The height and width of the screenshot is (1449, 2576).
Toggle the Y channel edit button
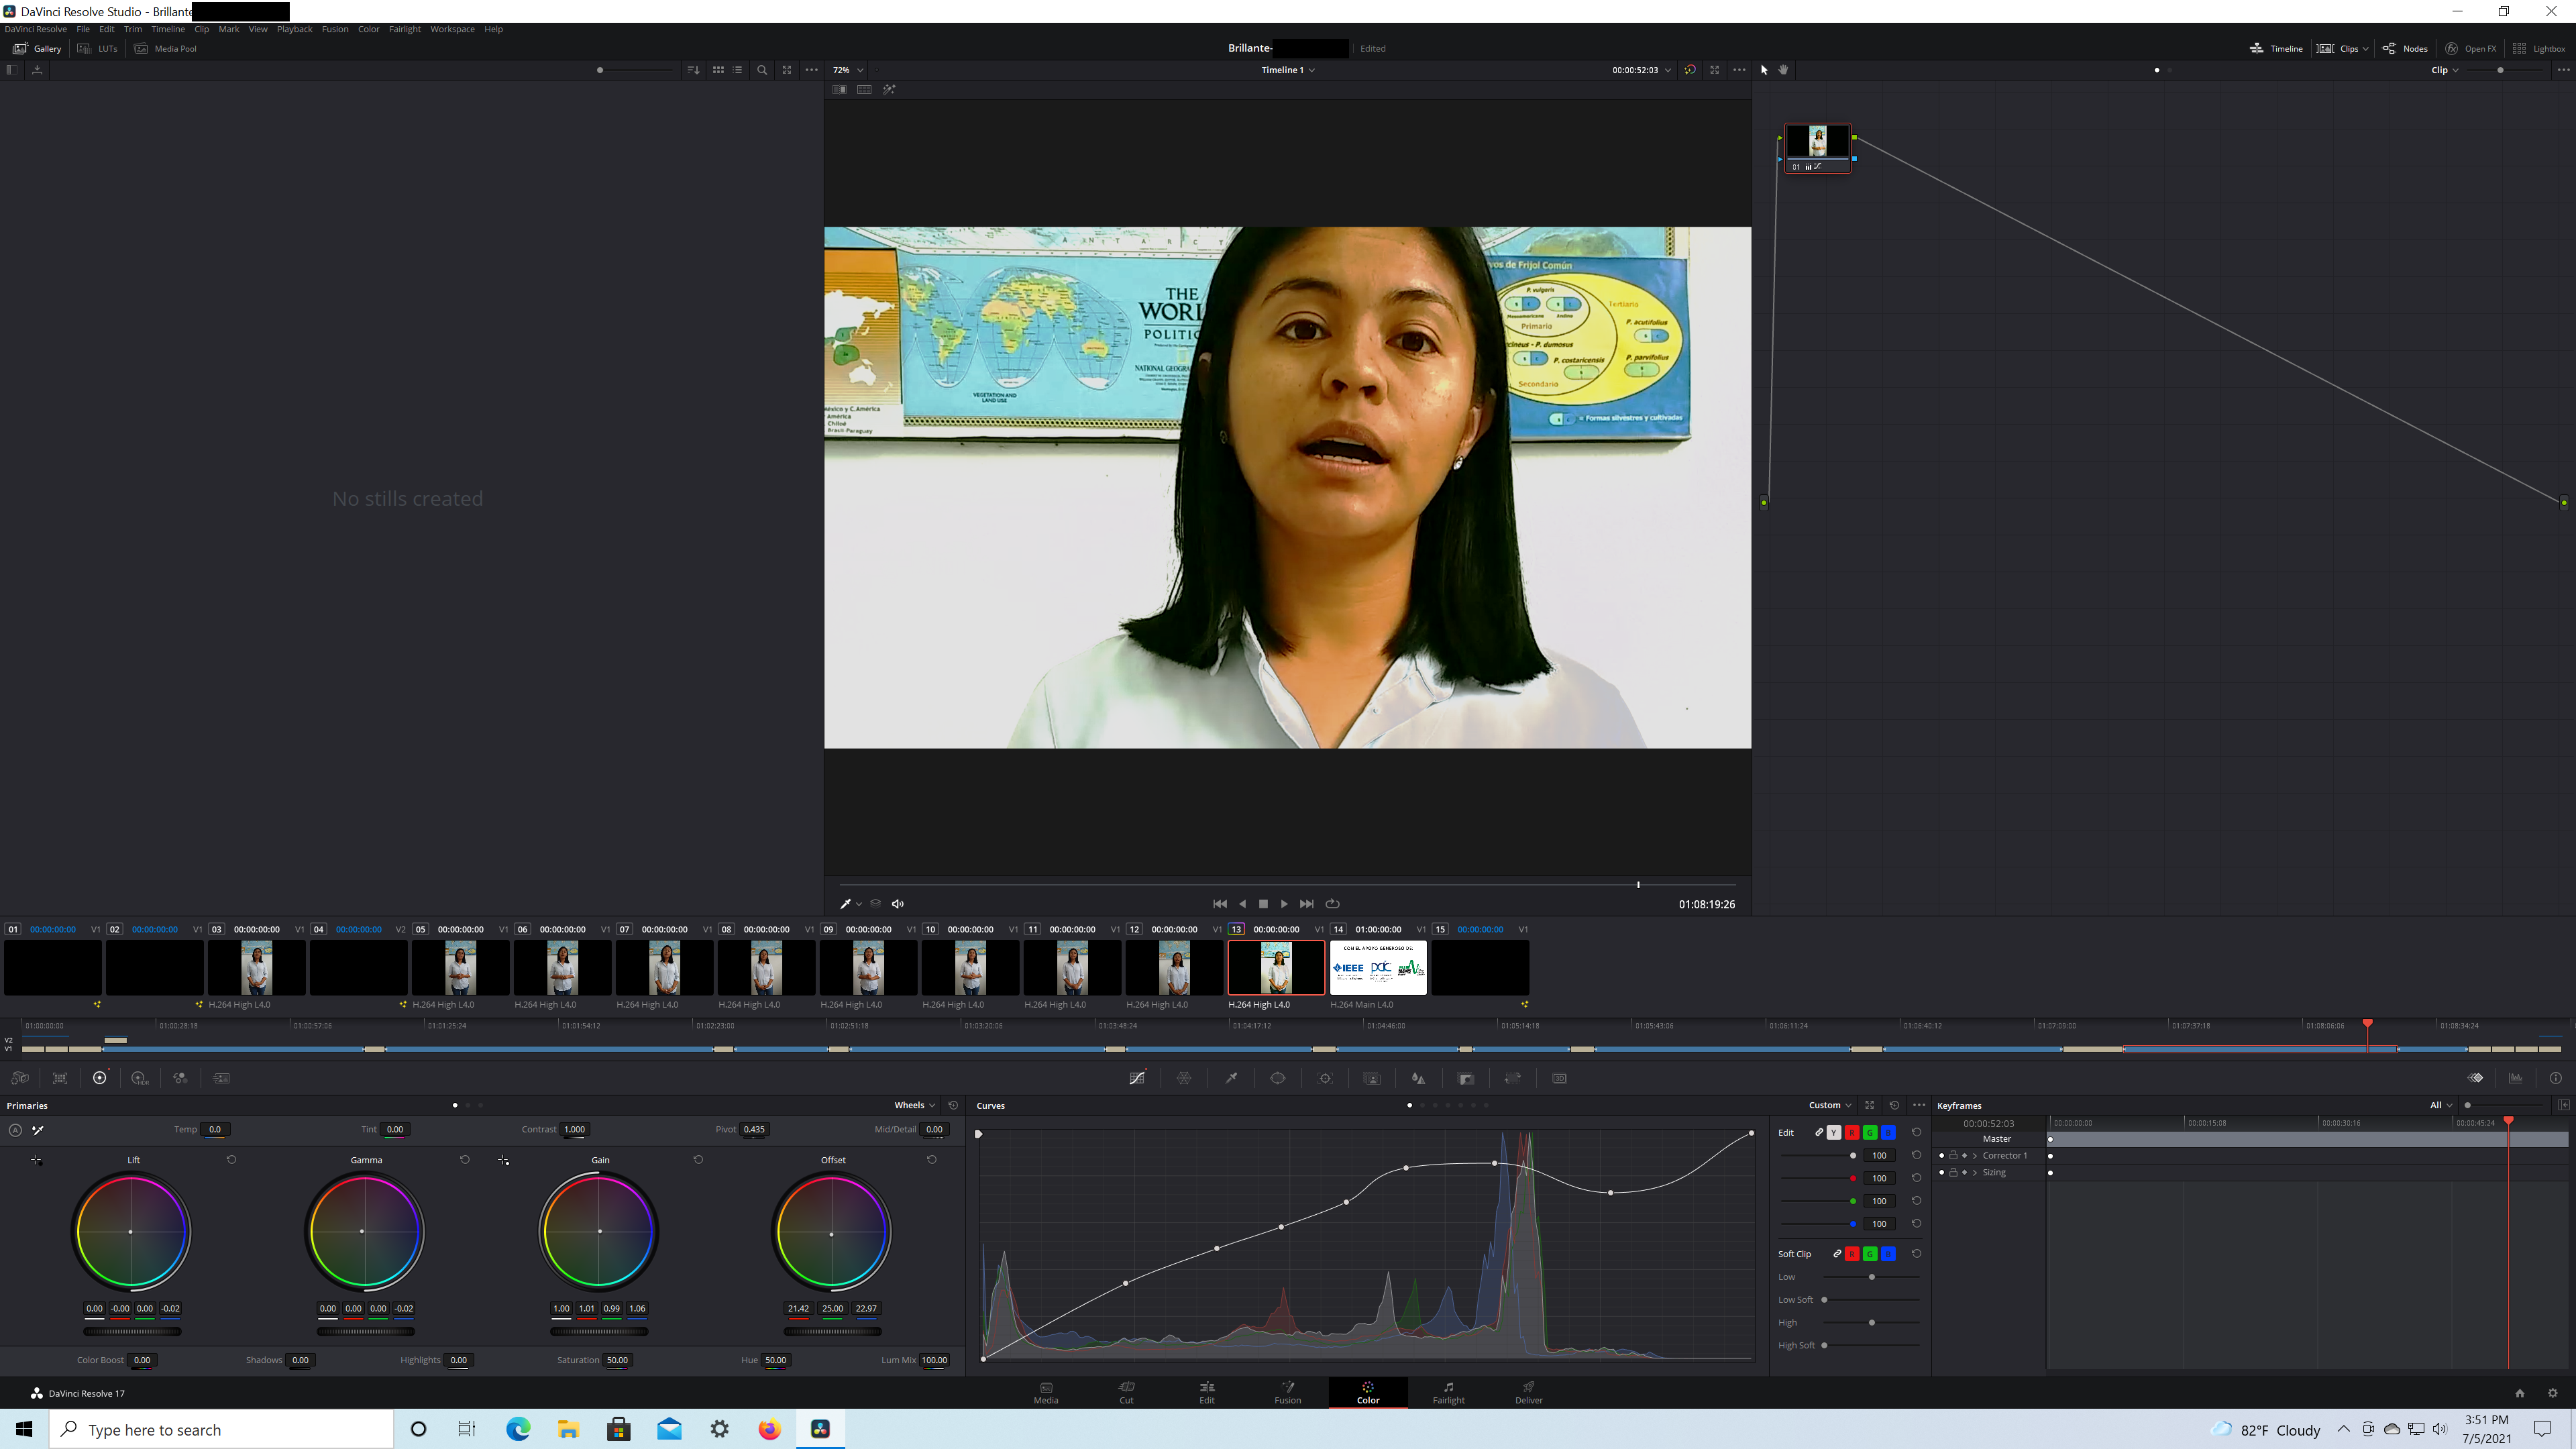pos(1833,1133)
